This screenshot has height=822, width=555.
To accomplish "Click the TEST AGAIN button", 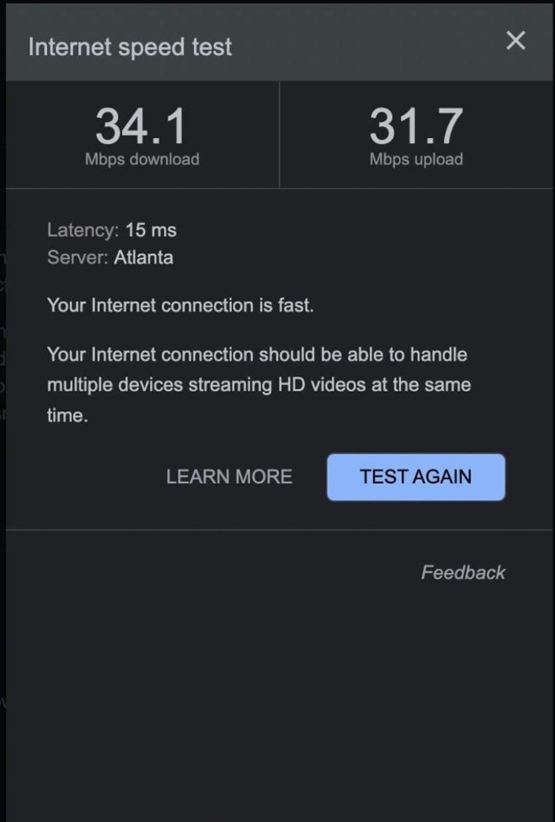I will coord(416,477).
